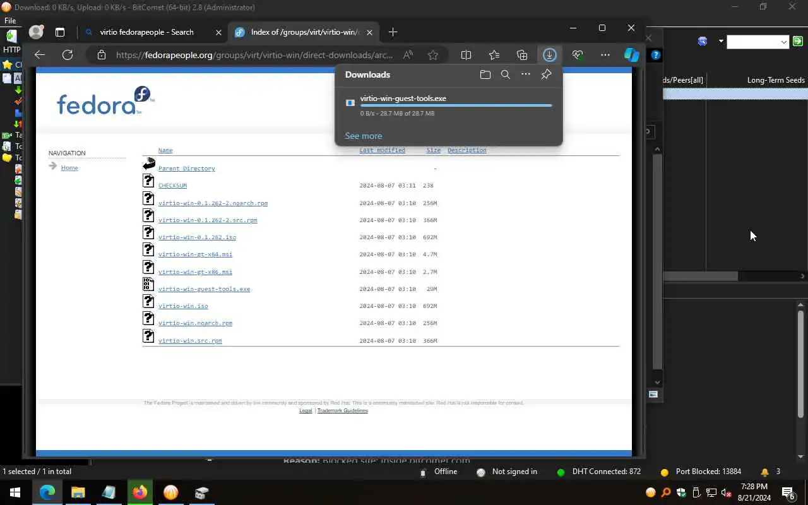Click the fedora logo
This screenshot has width=808, height=505.
tap(105, 101)
